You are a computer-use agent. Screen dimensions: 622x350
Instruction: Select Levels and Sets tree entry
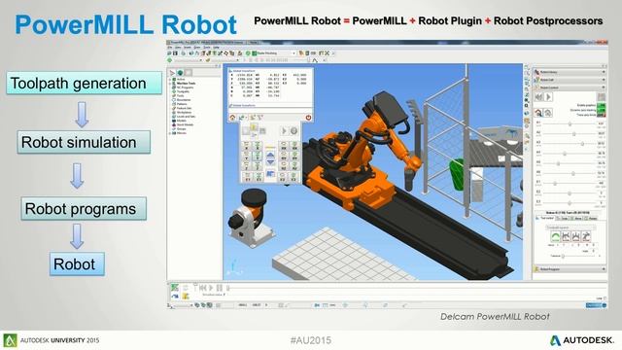pyautogui.click(x=186, y=117)
